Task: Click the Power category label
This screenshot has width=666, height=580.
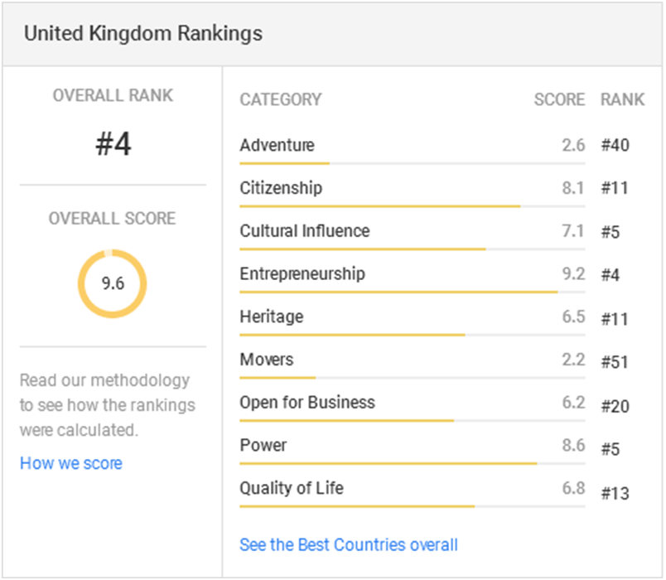Action: (263, 446)
